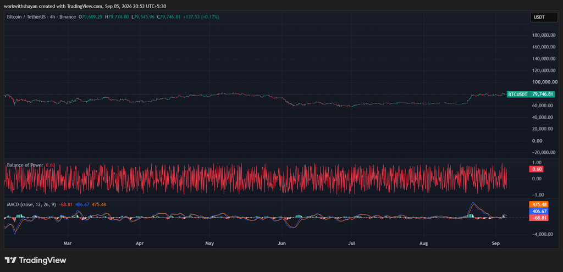Click the MACD (close, 12, 26, 9) legend title
Viewport: 563px width, 272px height.
[x=30, y=204]
